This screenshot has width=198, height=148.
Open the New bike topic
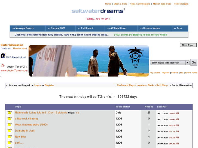click(x=20, y=137)
